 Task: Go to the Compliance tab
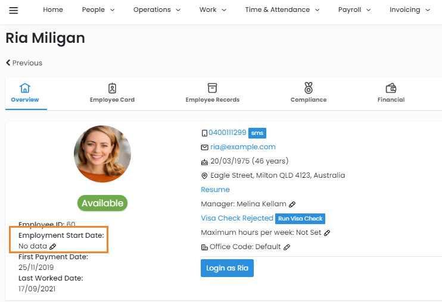tap(308, 93)
